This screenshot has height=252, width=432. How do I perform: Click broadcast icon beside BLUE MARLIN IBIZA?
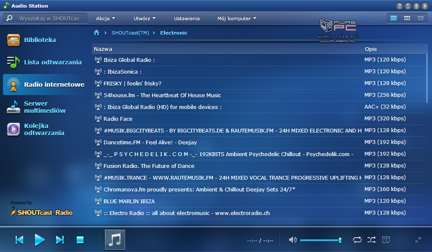coord(98,201)
